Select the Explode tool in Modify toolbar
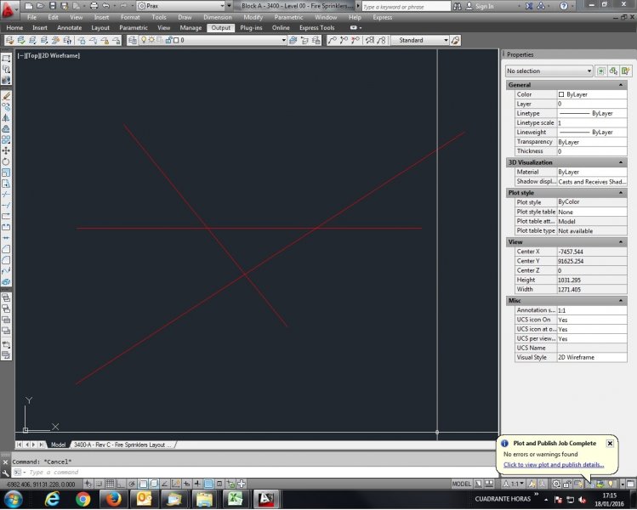 (x=6, y=282)
